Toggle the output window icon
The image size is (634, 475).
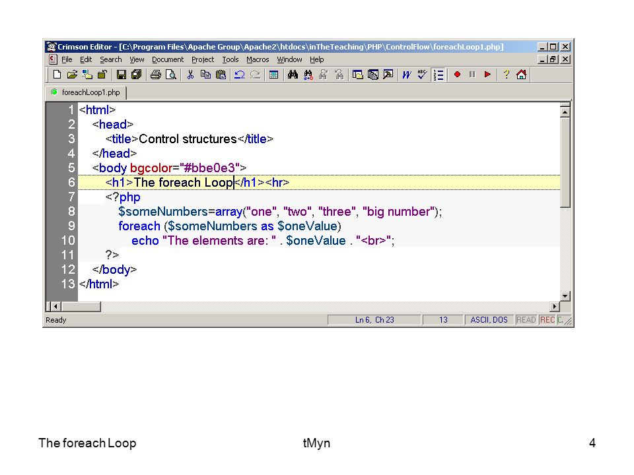(388, 75)
